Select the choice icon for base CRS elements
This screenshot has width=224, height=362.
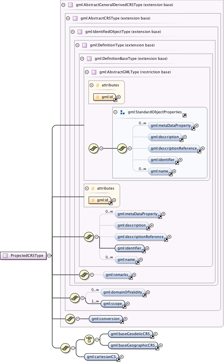(89, 339)
